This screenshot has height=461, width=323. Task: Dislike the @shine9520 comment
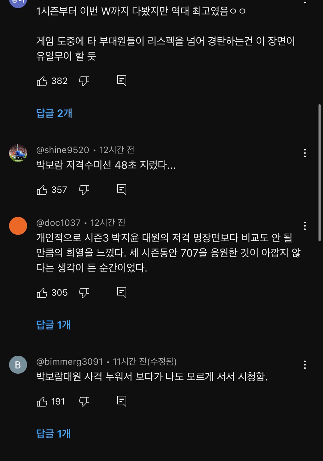[84, 190]
